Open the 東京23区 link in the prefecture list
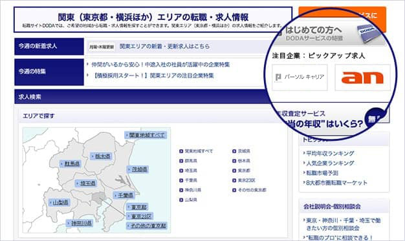This screenshot has width=405, height=241. (x=246, y=180)
